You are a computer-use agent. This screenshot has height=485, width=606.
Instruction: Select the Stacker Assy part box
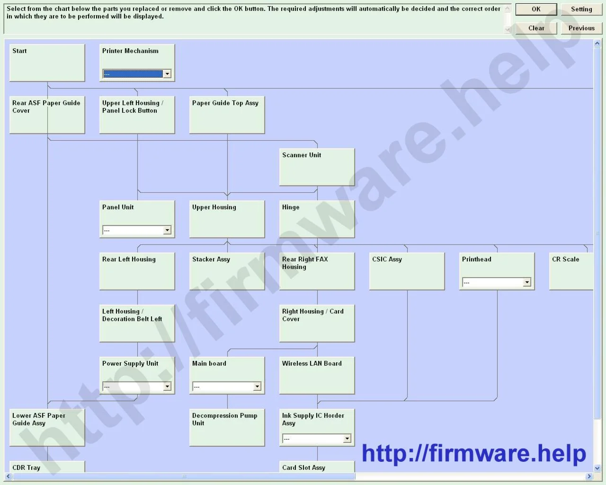tap(227, 271)
